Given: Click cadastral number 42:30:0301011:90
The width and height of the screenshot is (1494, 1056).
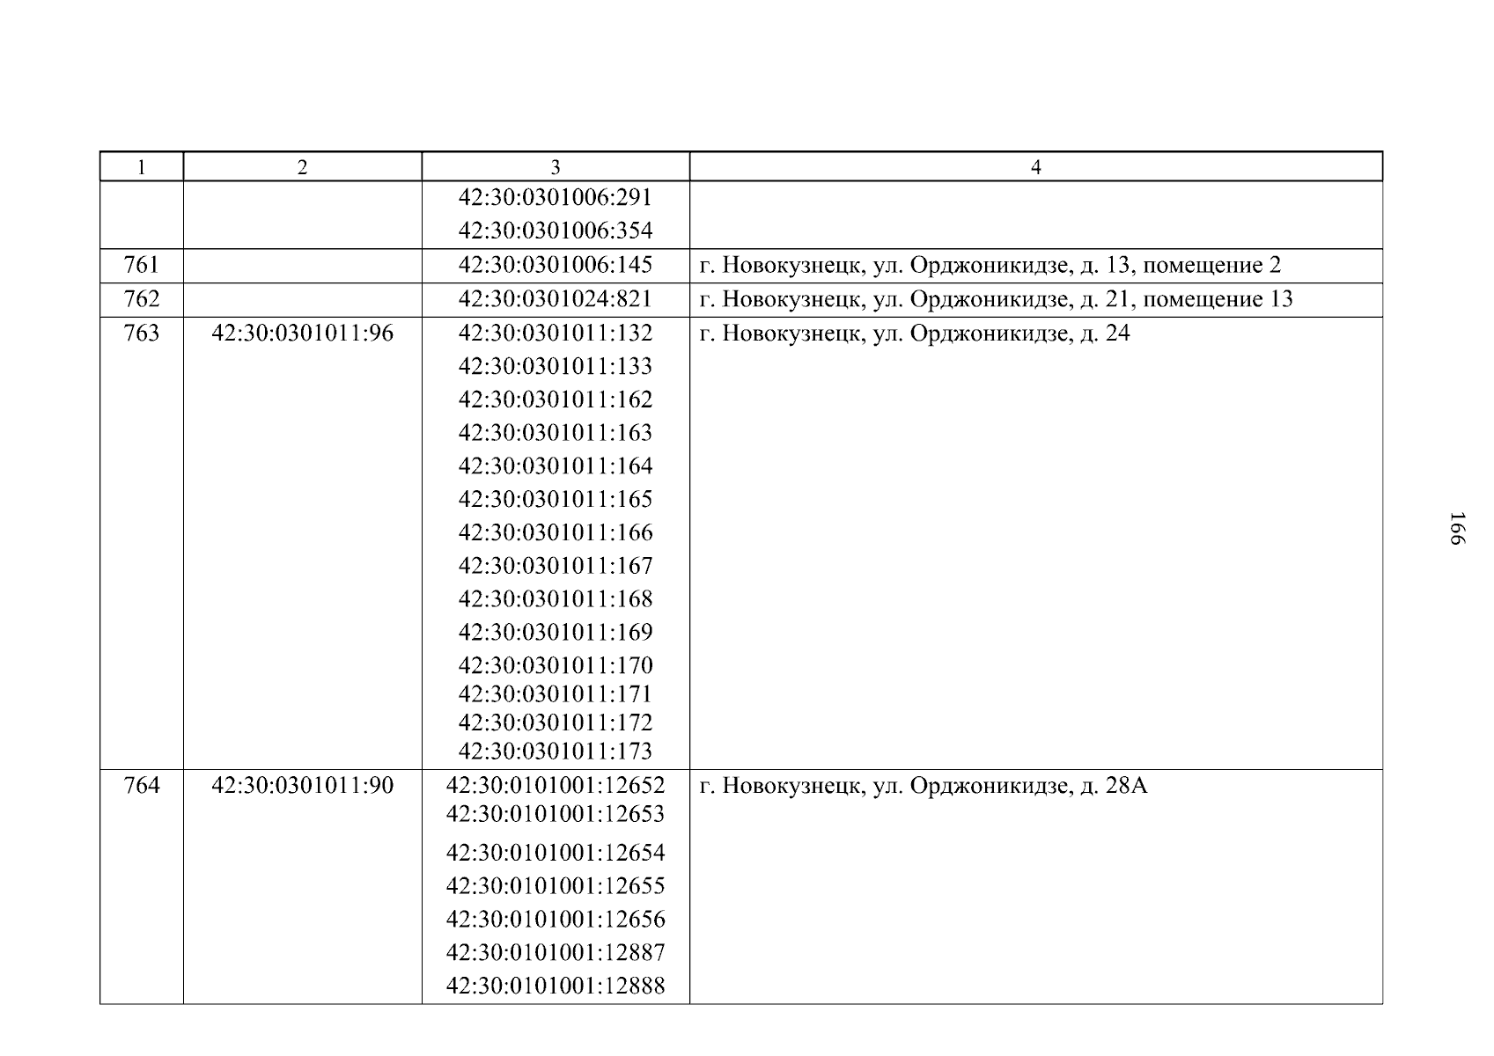Looking at the screenshot, I should (x=303, y=785).
